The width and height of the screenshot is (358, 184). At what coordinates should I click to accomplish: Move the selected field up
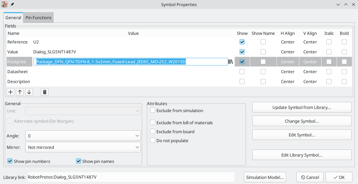[20, 92]
